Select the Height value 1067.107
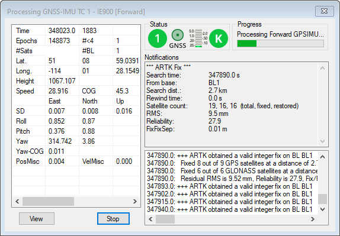 [62, 81]
